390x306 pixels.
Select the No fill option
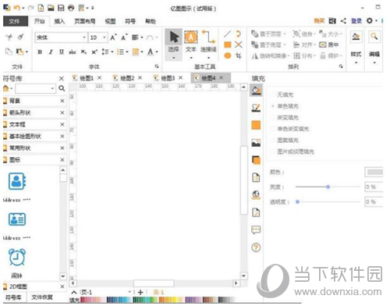[285, 94]
